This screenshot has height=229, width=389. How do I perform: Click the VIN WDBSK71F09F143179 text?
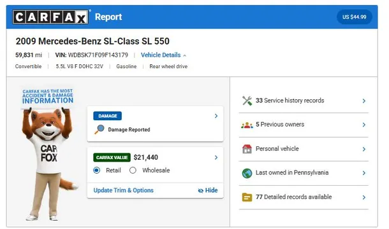pyautogui.click(x=92, y=55)
